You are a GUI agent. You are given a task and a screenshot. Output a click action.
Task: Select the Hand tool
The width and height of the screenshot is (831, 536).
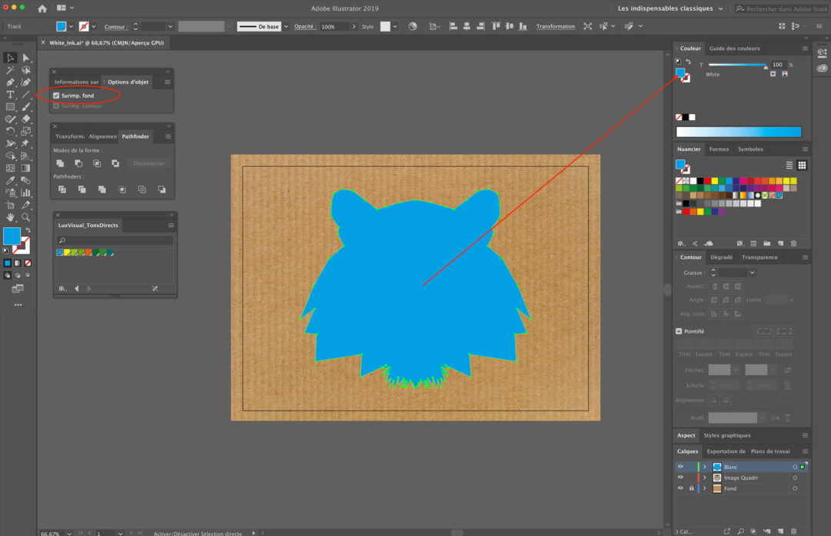point(10,218)
